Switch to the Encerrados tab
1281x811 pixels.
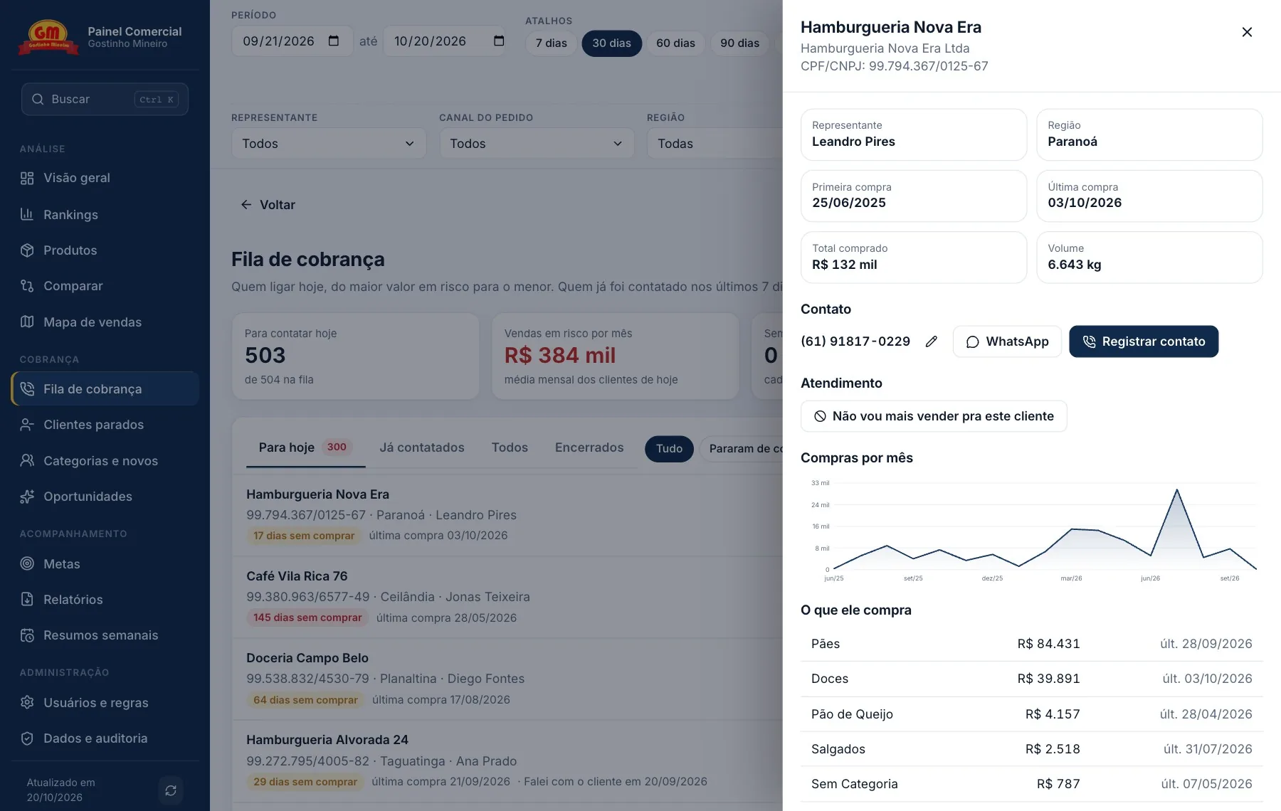pyautogui.click(x=589, y=447)
